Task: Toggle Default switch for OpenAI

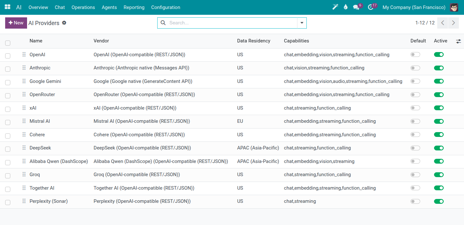Action: [415, 55]
